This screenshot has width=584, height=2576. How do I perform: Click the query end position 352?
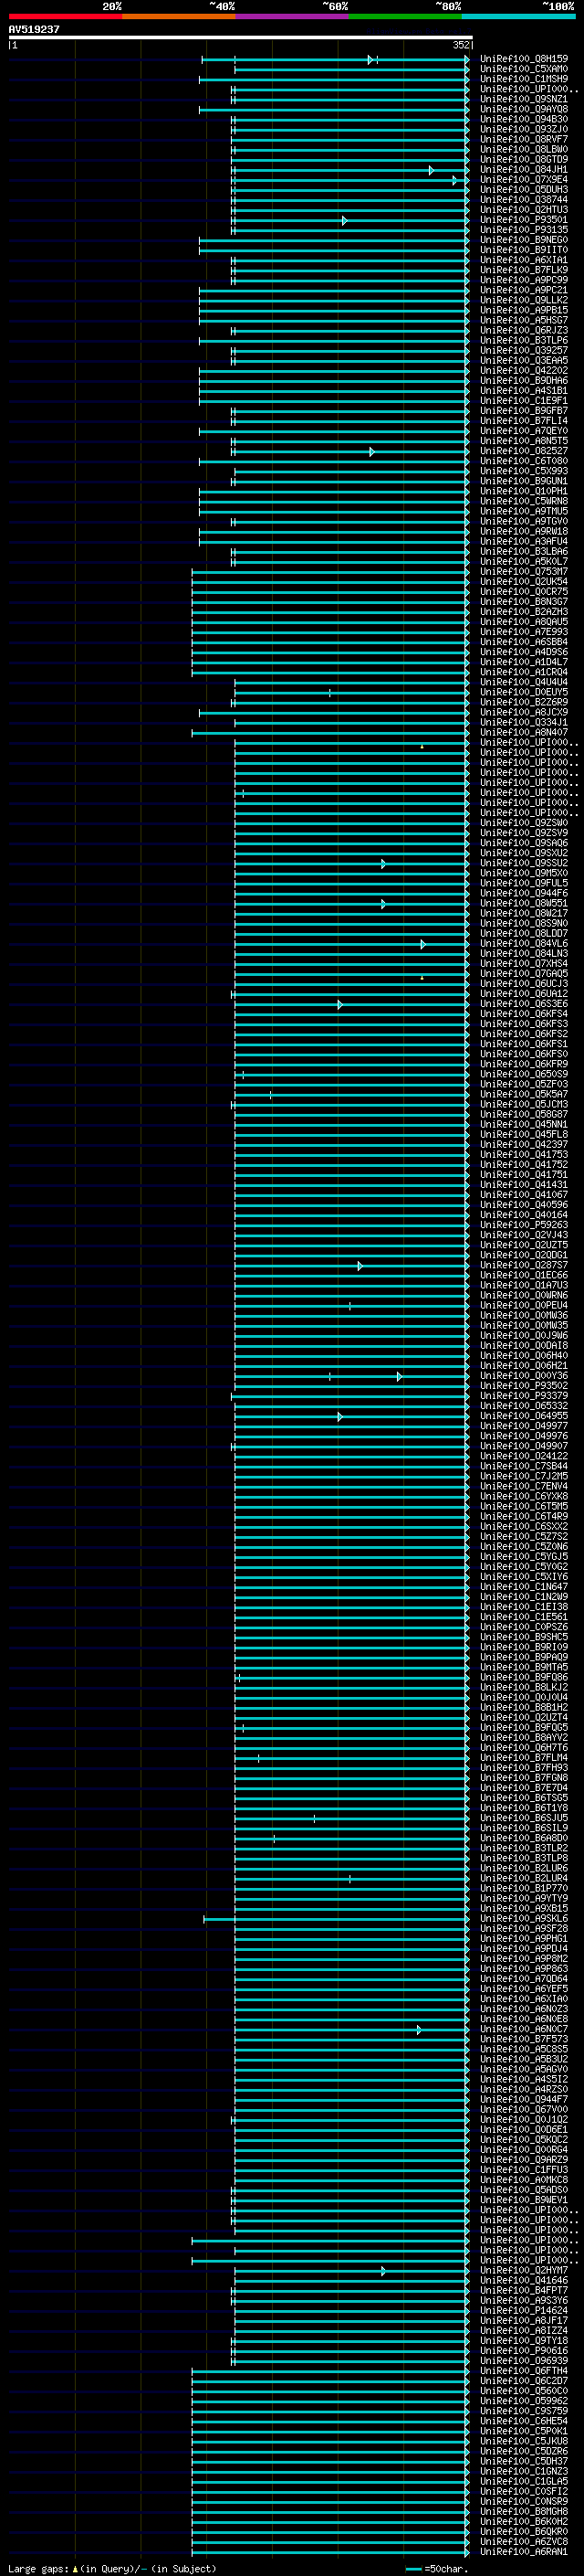[x=460, y=45]
